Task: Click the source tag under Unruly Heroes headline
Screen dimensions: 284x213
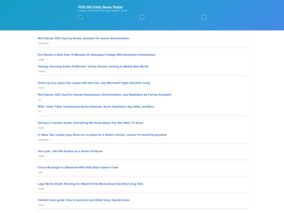Action: tap(42, 72)
